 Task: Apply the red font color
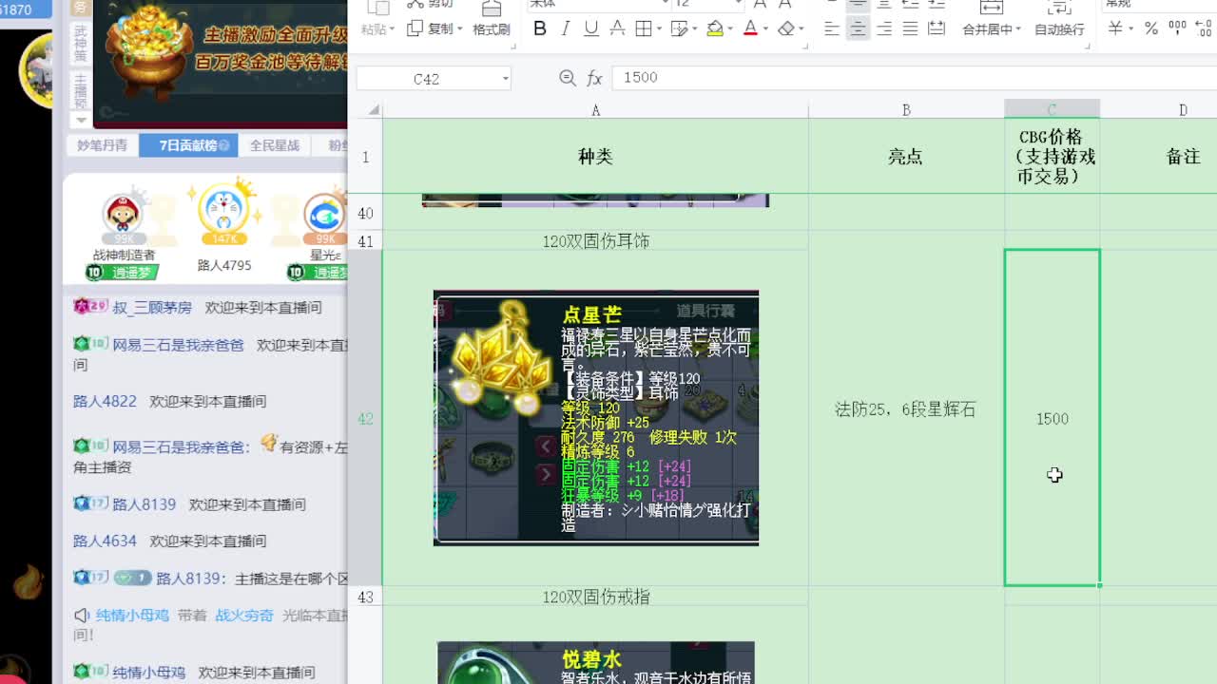pyautogui.click(x=750, y=29)
